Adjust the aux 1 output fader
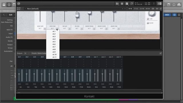183x103 pixels. pos(95,74)
